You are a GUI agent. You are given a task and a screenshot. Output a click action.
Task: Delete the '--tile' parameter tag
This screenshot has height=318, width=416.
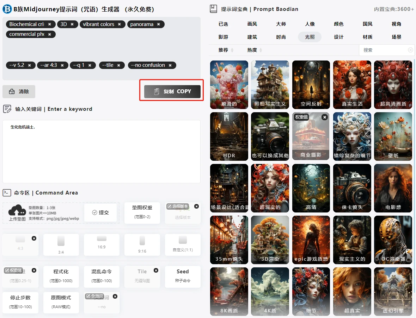click(118, 65)
